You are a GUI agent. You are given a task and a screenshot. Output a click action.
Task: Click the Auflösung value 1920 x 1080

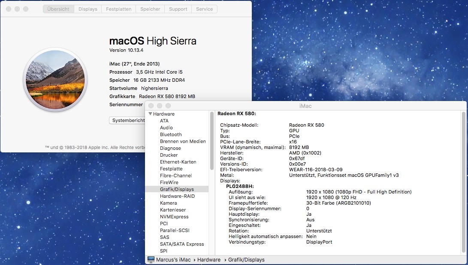click(359, 192)
